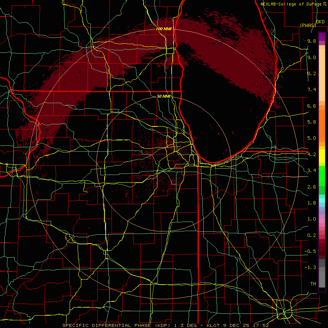Click the 4.2 scale value
The width and height of the screenshot is (328, 328).
tap(312, 155)
